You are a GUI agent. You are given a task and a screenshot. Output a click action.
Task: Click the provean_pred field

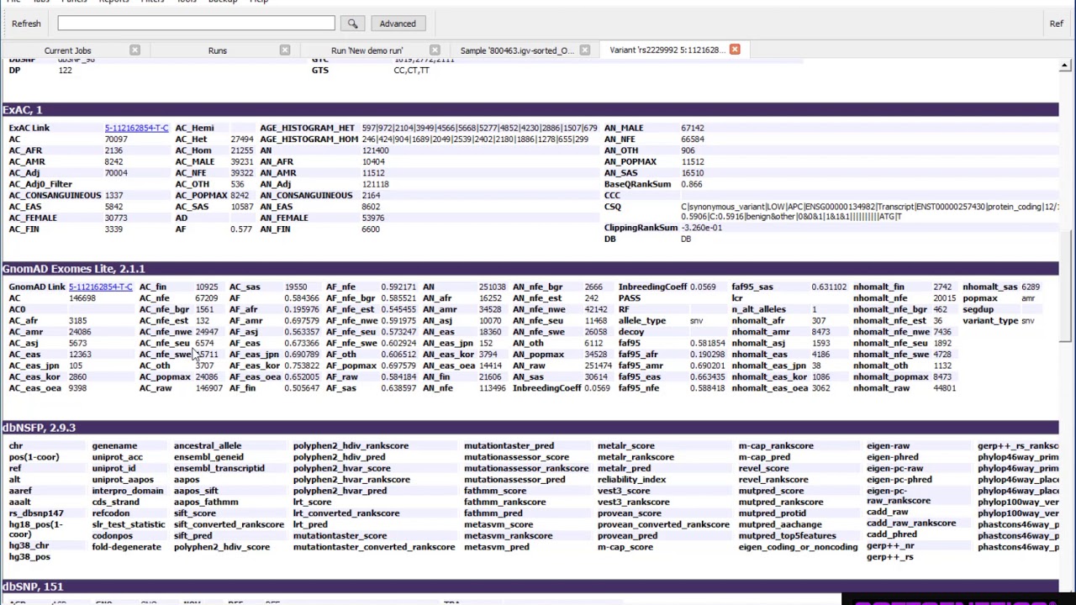point(627,535)
